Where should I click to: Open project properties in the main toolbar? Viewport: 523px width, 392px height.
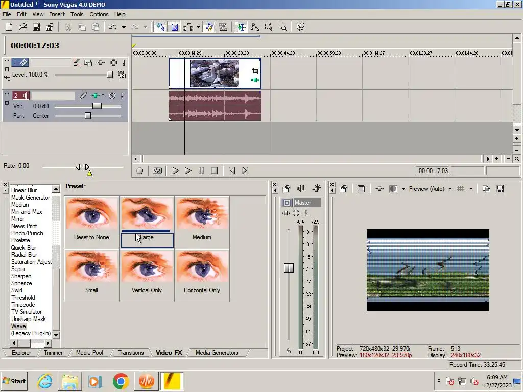tap(50, 27)
